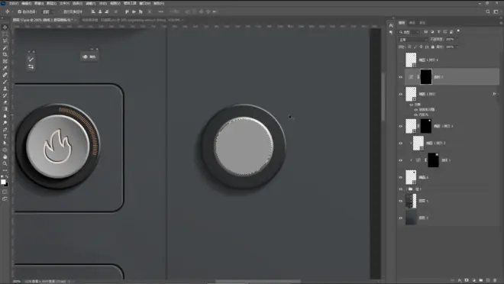The image size is (504, 284).
Task: Click the lock-all padlock icon in Layers panel
Action: pos(433,47)
